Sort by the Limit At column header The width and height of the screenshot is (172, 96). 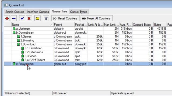95,25
